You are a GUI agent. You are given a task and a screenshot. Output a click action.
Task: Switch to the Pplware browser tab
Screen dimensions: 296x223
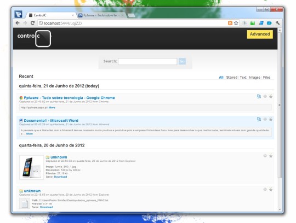tap(101, 15)
